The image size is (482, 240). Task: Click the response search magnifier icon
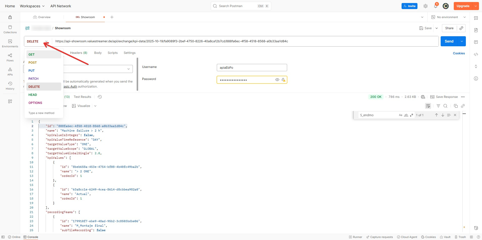coord(445,106)
